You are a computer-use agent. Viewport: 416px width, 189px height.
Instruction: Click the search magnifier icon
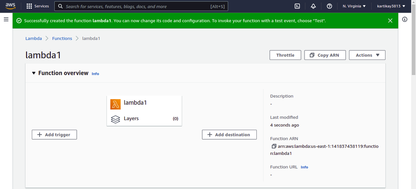(x=60, y=6)
